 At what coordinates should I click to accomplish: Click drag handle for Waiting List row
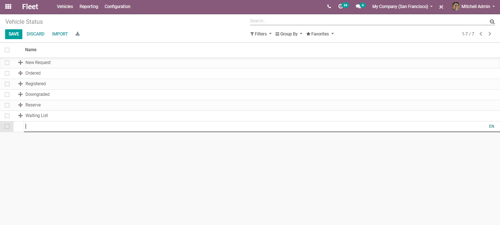(20, 116)
